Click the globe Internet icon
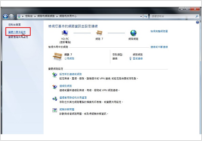This screenshot has width=202, height=141. coord(133,33)
